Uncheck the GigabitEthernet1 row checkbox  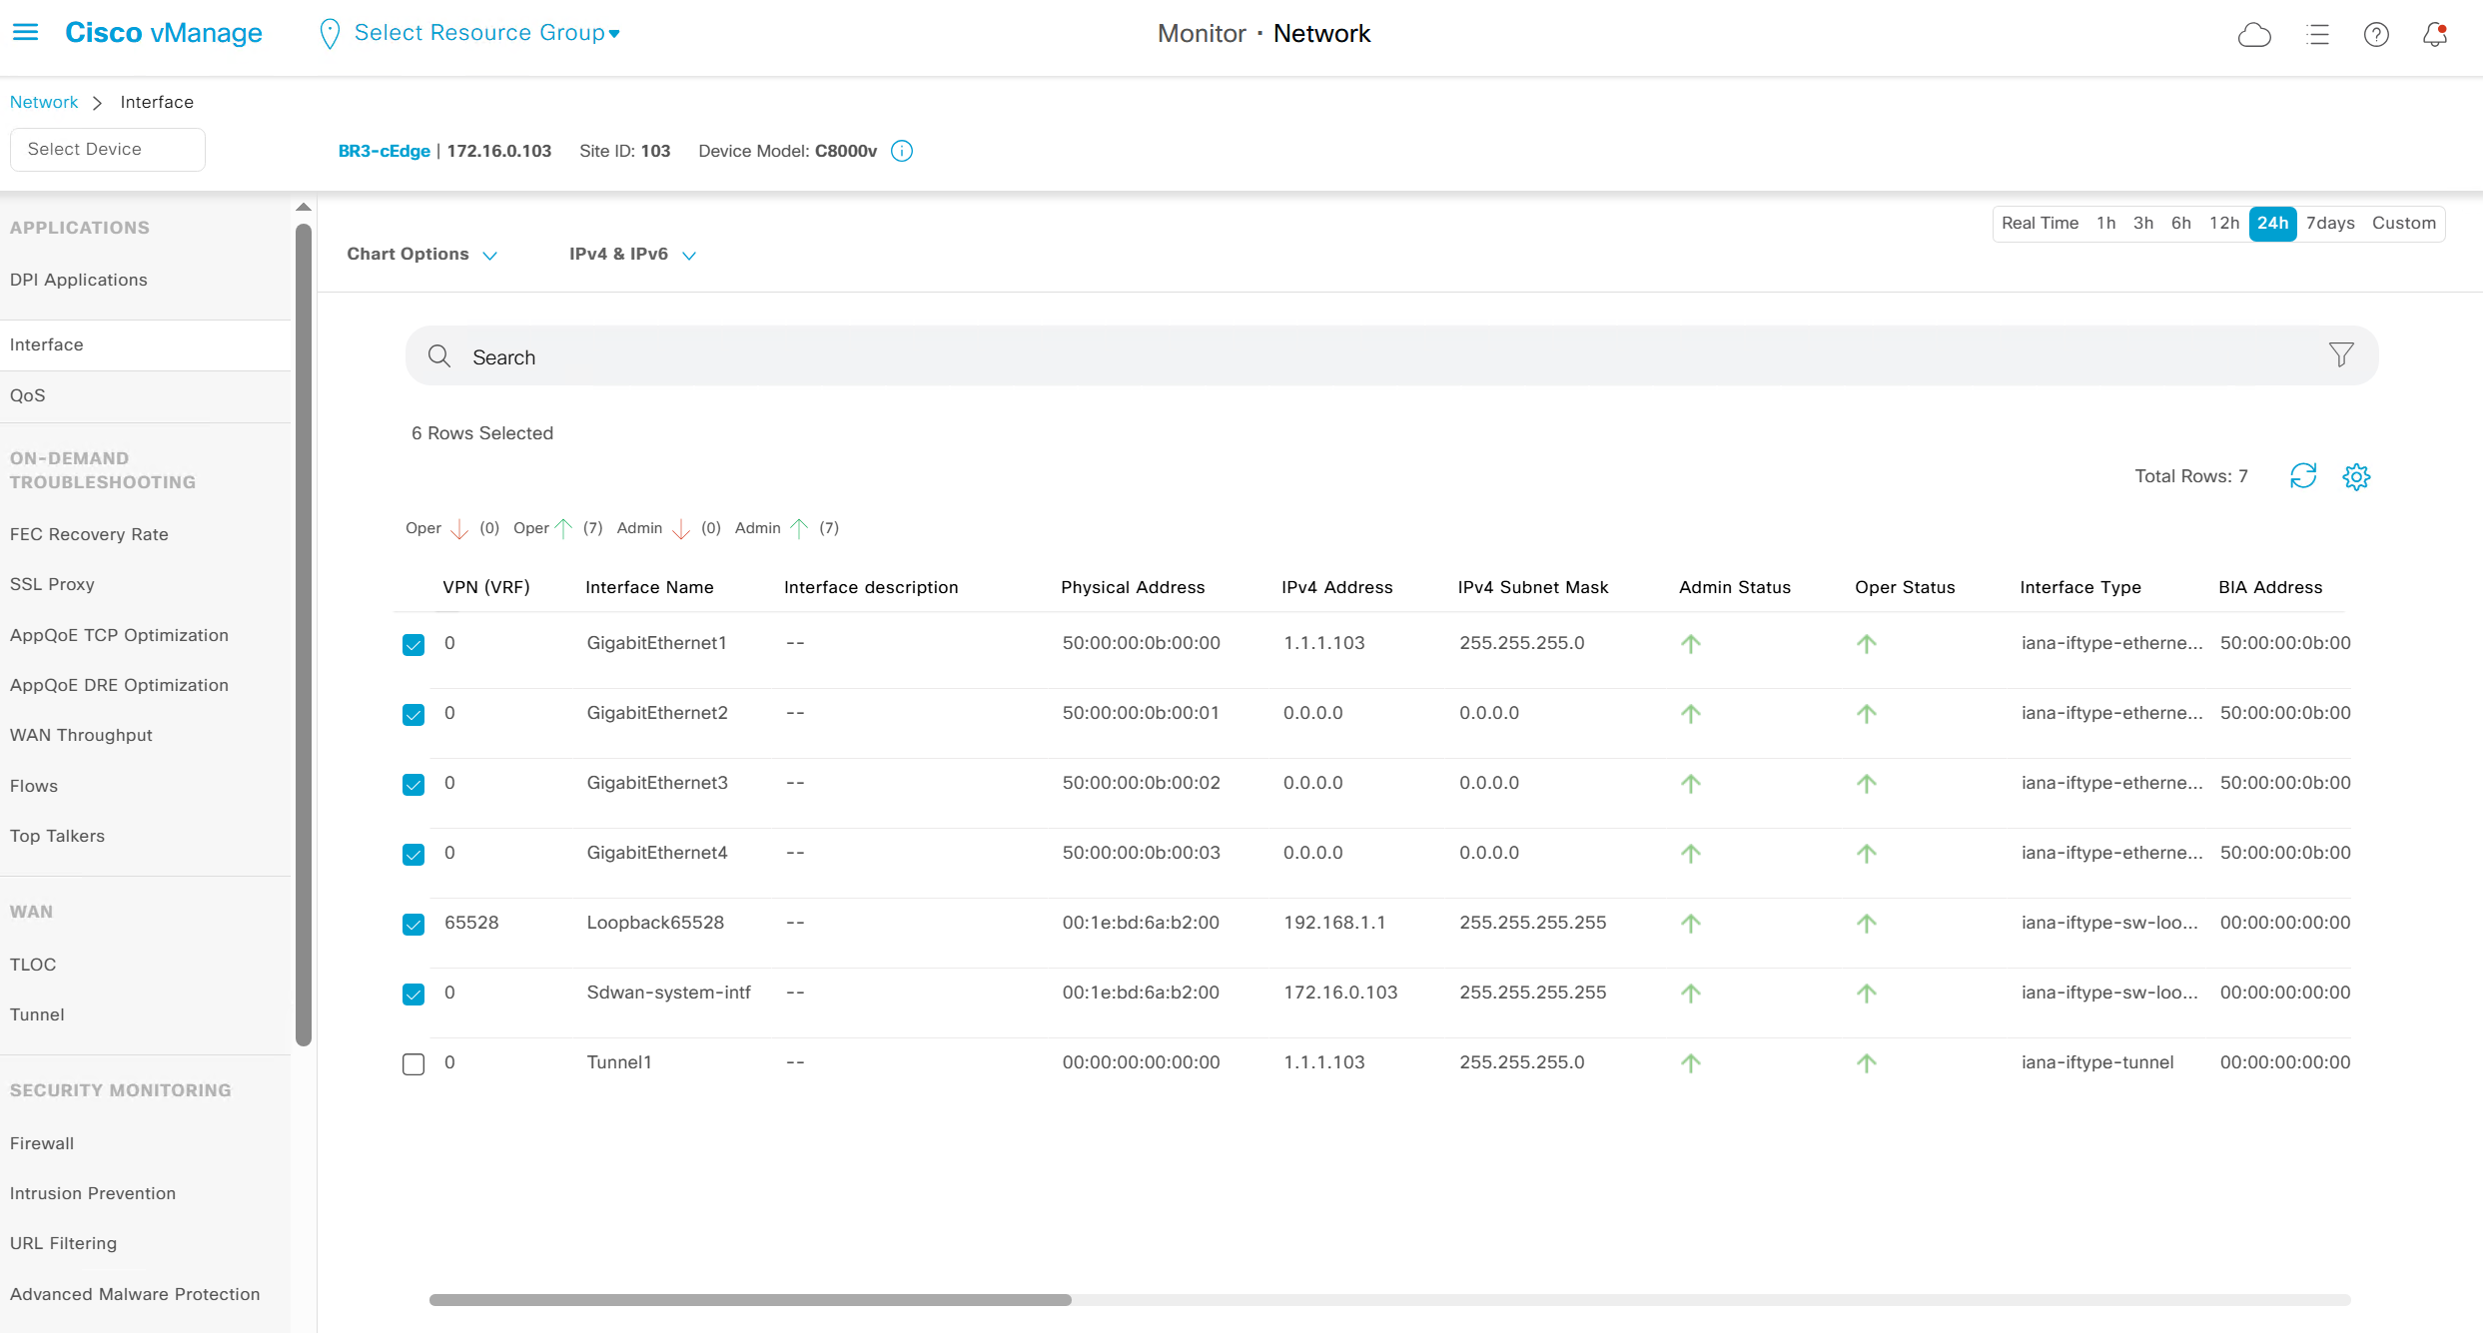pos(414,645)
